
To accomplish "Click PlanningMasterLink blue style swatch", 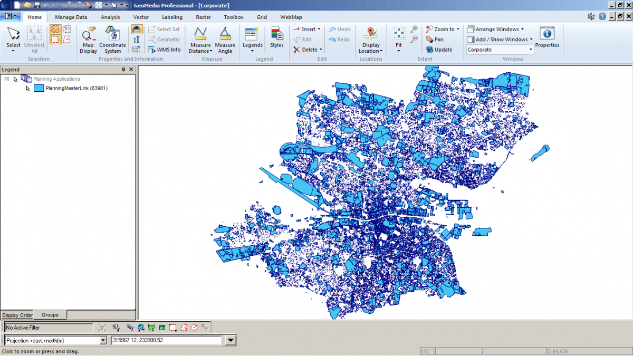I will tap(39, 89).
